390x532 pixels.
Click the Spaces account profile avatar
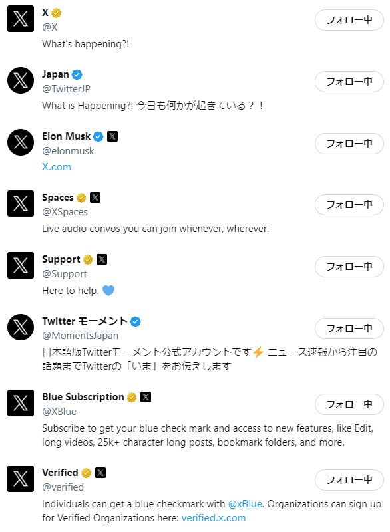[x=21, y=203]
